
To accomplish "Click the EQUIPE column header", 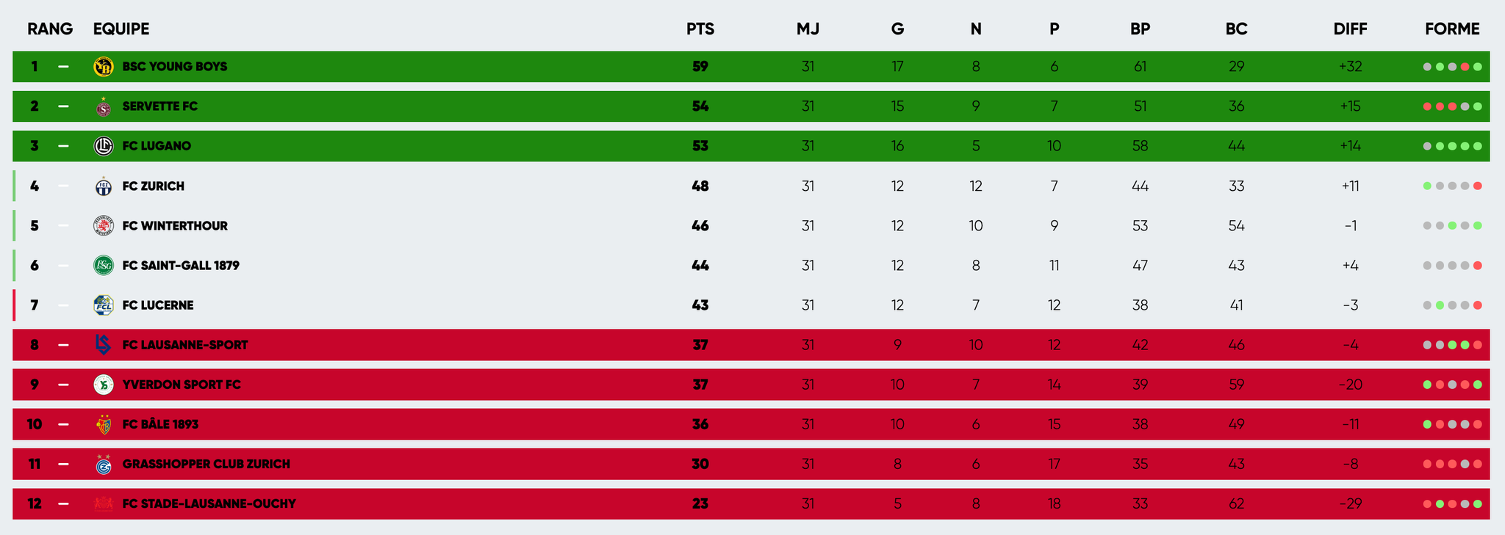I will [121, 29].
